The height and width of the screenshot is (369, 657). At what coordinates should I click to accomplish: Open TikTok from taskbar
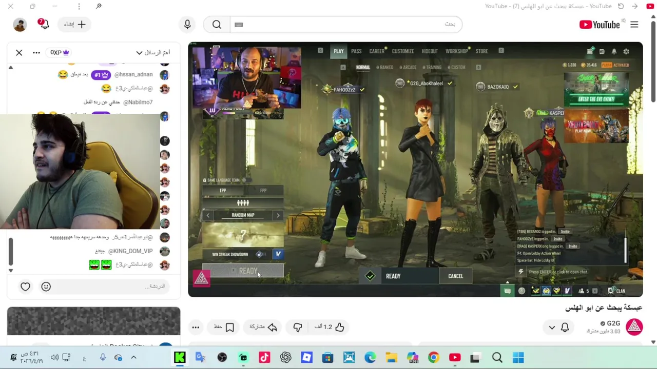point(264,358)
